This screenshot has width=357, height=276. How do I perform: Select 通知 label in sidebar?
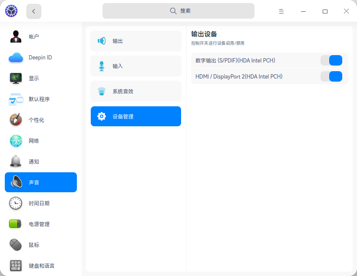[34, 162]
